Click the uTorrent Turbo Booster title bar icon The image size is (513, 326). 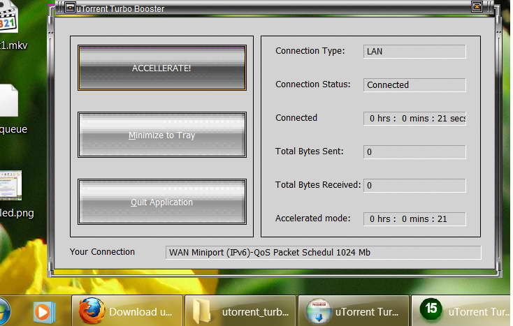click(70, 7)
